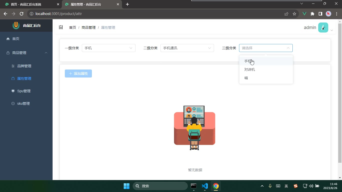Click the 品牌管理 sliders icon
The width and height of the screenshot is (342, 192).
[13, 66]
